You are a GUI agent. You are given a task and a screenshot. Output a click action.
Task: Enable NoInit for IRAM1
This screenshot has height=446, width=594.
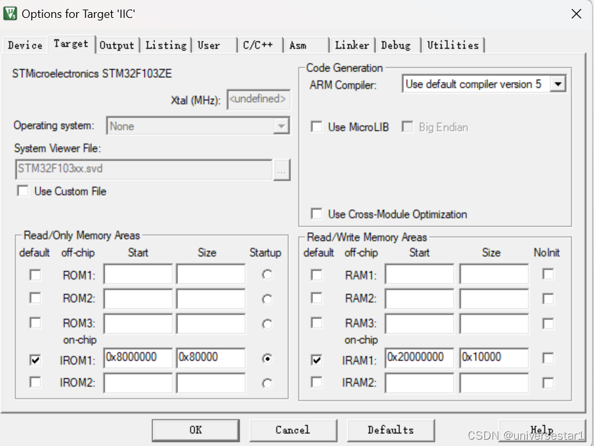click(x=548, y=358)
